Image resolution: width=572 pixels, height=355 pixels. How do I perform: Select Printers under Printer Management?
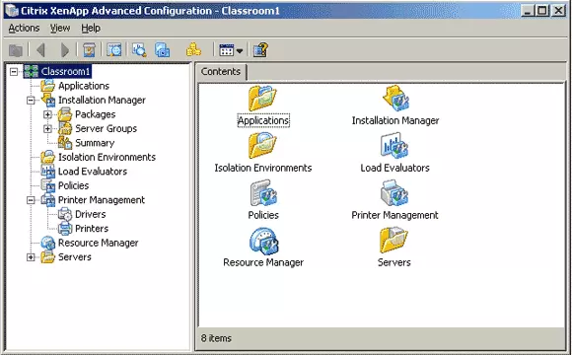pos(92,229)
